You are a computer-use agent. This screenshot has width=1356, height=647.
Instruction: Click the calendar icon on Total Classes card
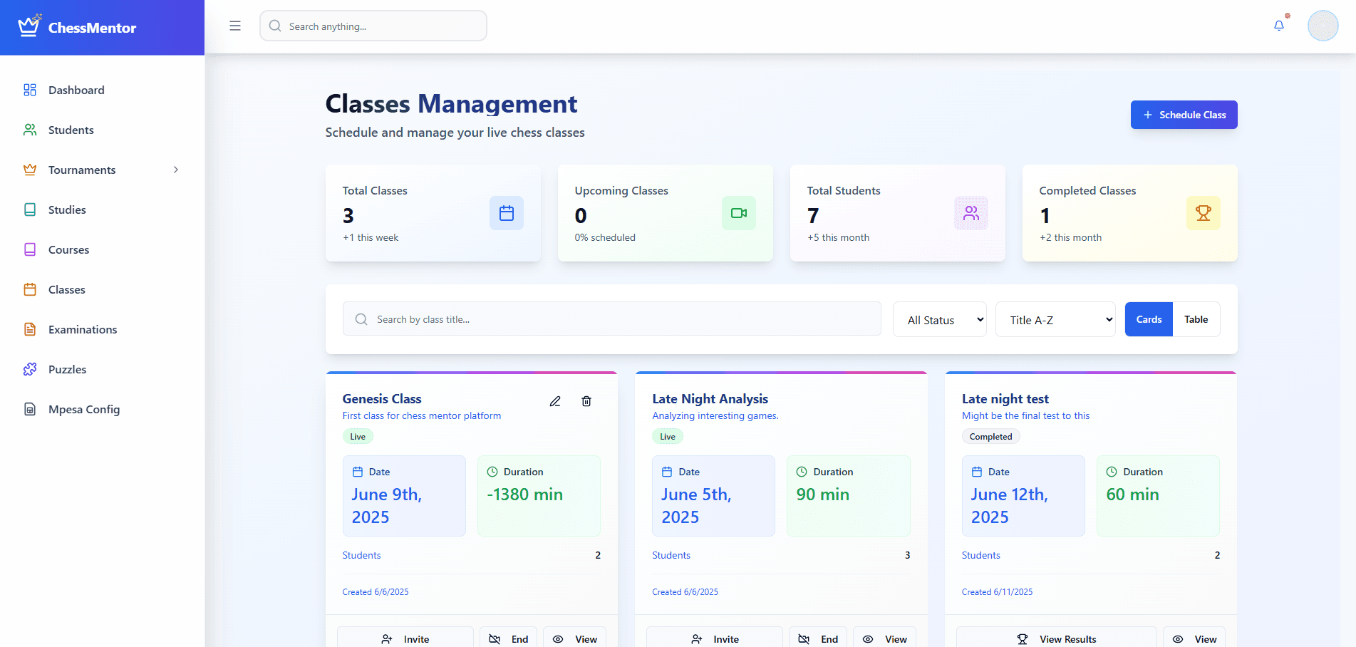click(x=507, y=213)
